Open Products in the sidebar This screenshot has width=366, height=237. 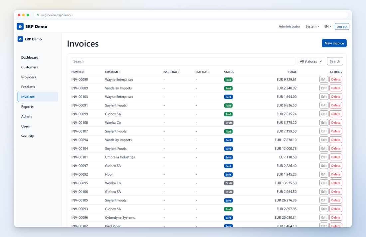click(38, 87)
